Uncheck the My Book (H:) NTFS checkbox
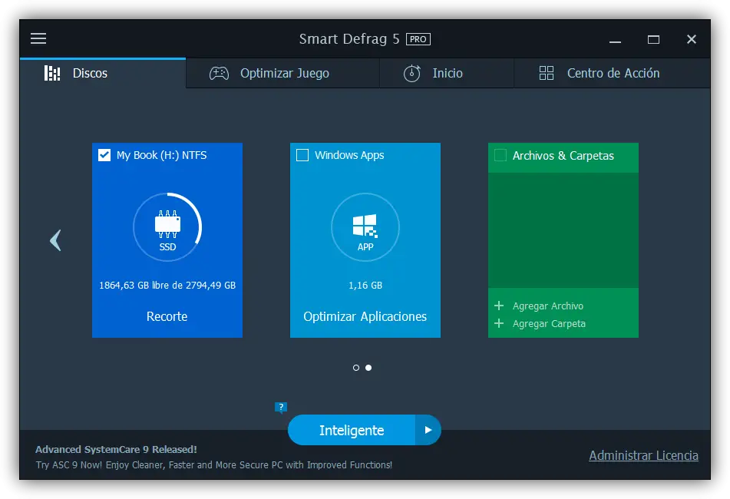 104,155
